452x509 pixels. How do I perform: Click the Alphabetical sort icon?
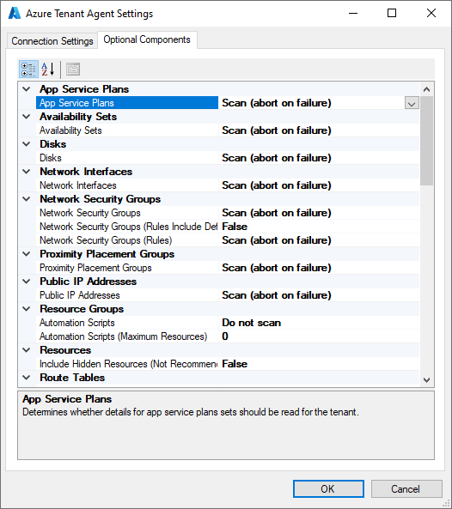48,70
